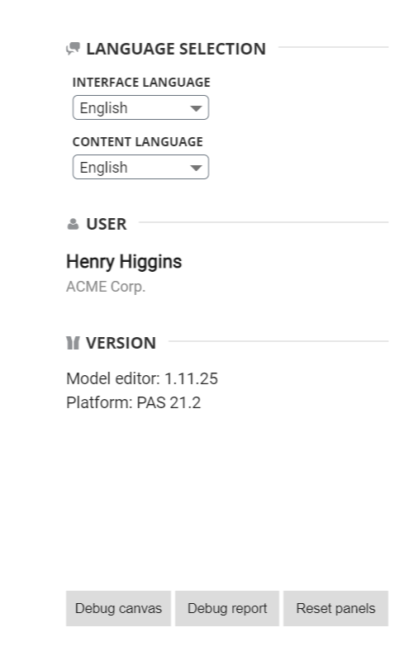
Task: Click the Model editor version text
Action: 142,378
